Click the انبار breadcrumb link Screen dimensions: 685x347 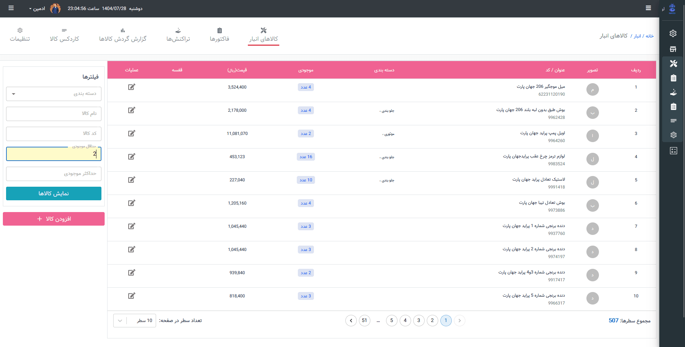point(637,36)
